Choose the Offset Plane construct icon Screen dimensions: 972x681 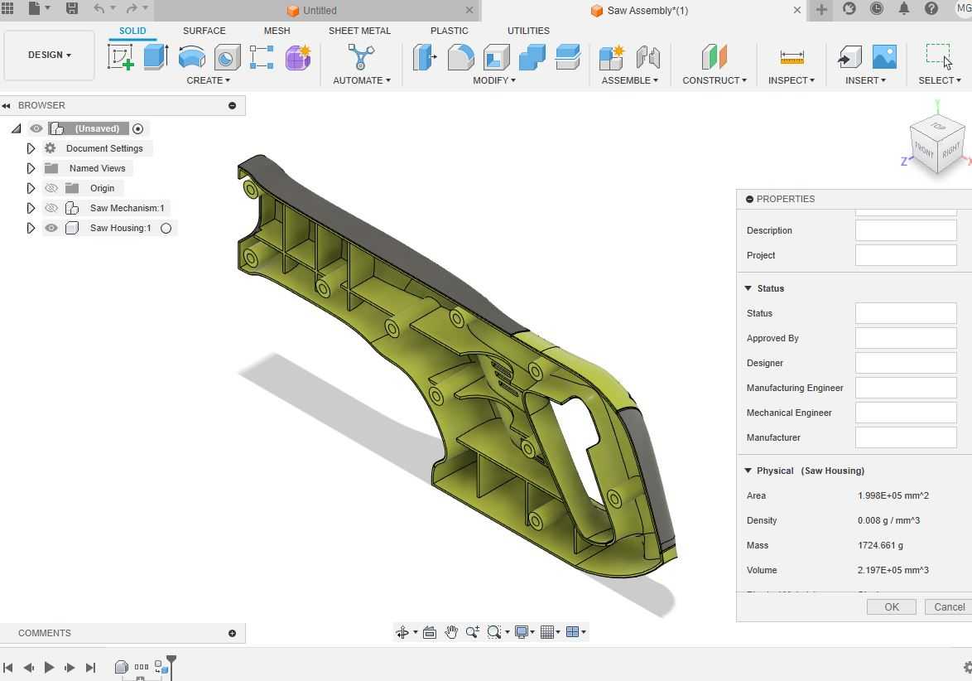click(715, 57)
